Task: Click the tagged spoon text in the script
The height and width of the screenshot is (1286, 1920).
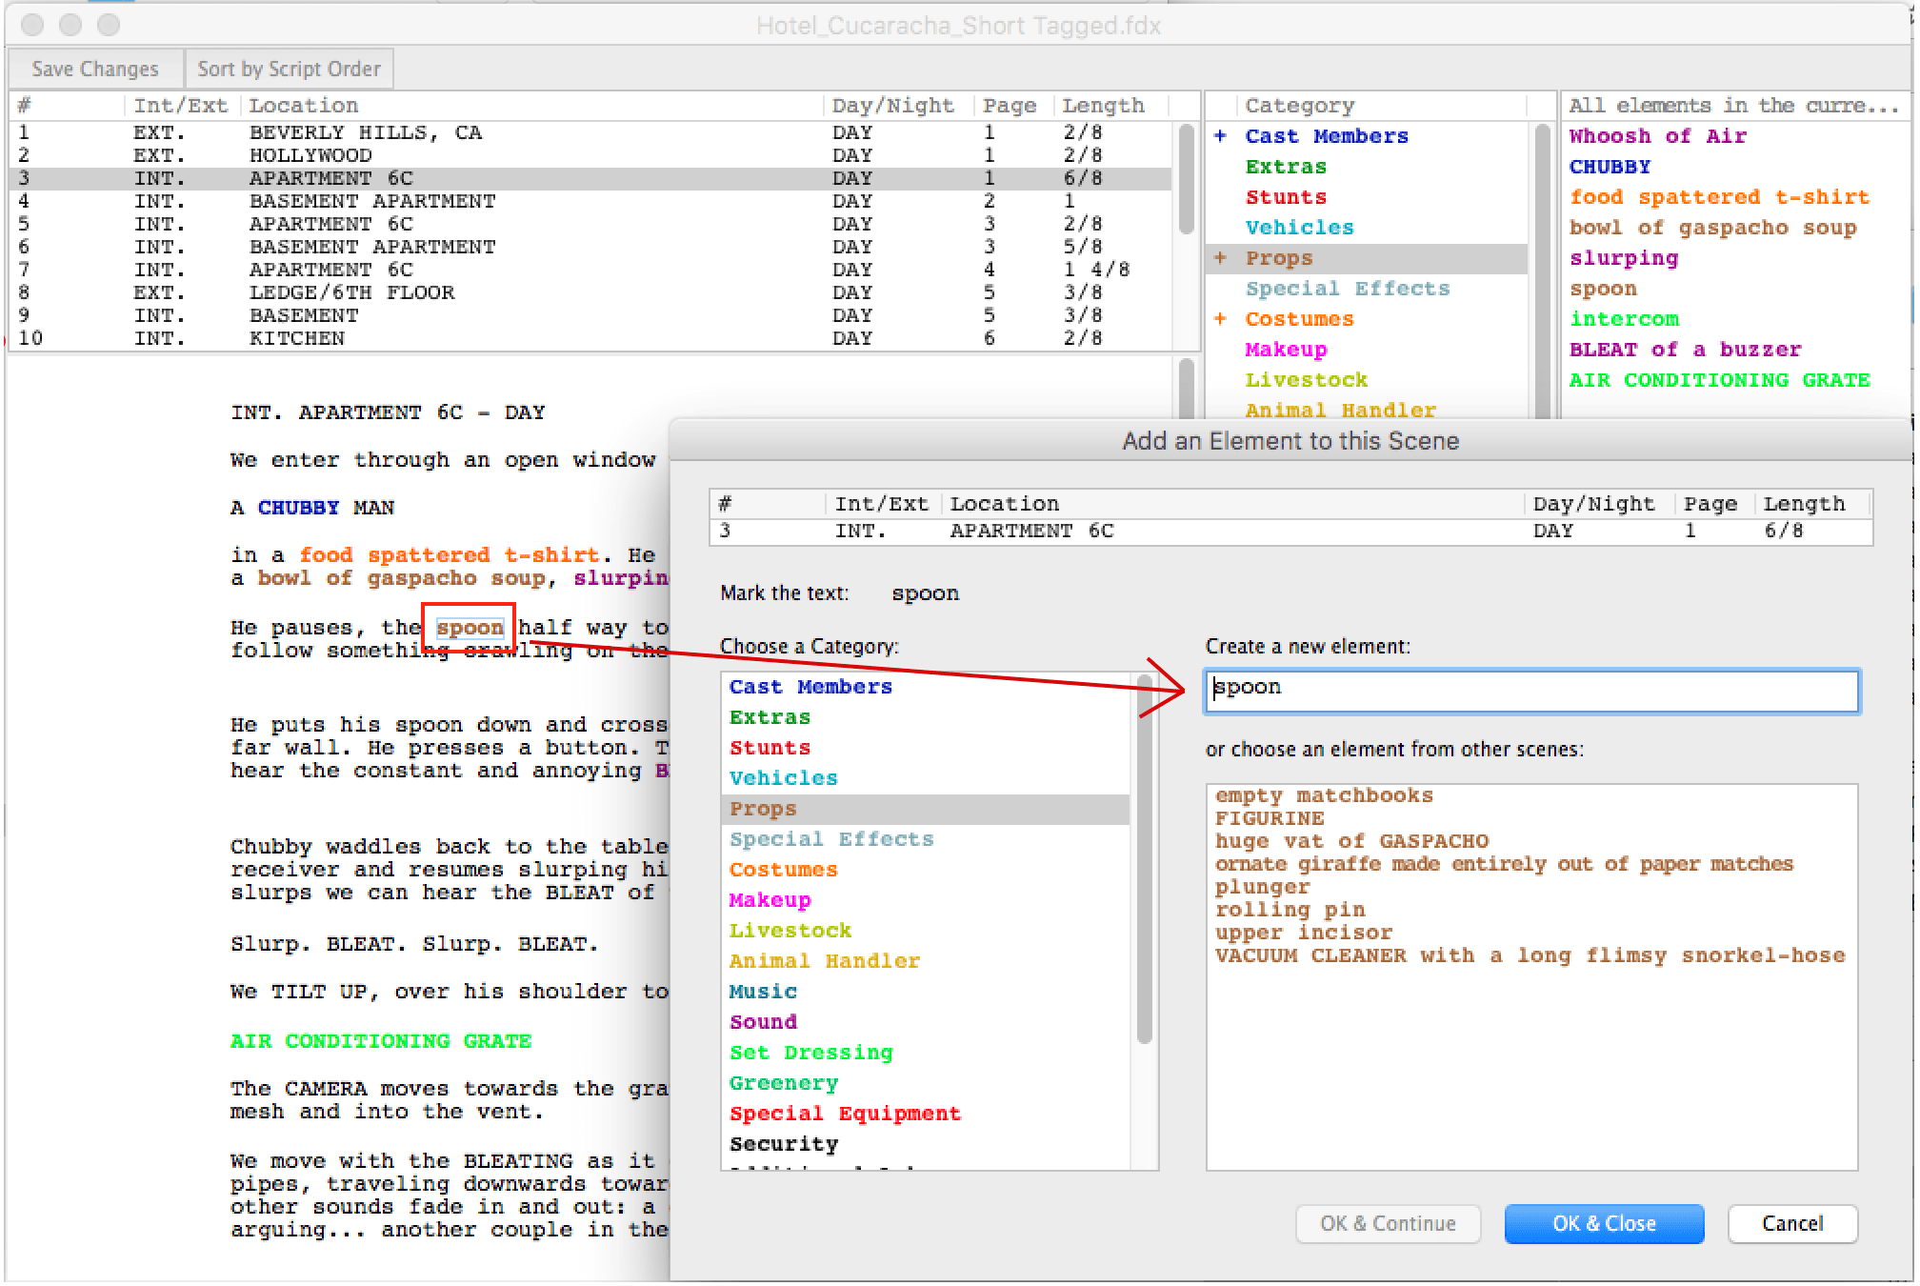Action: click(469, 627)
